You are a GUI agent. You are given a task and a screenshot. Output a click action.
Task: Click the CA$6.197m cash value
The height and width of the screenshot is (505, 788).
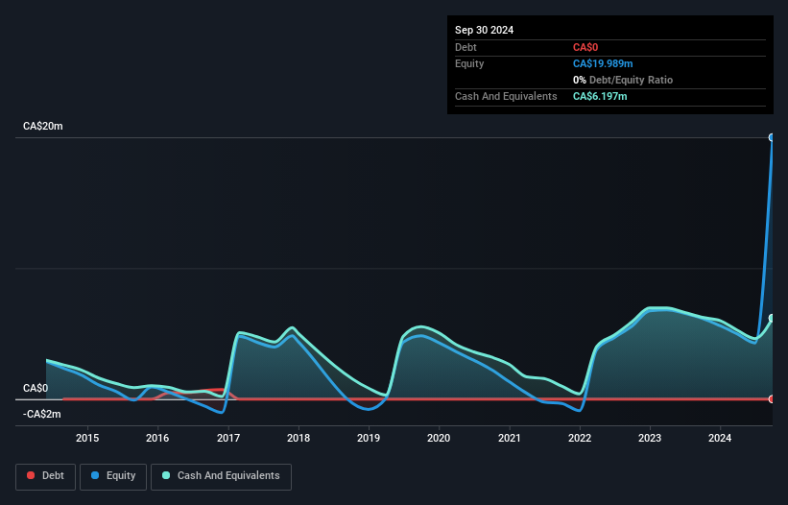click(x=600, y=96)
